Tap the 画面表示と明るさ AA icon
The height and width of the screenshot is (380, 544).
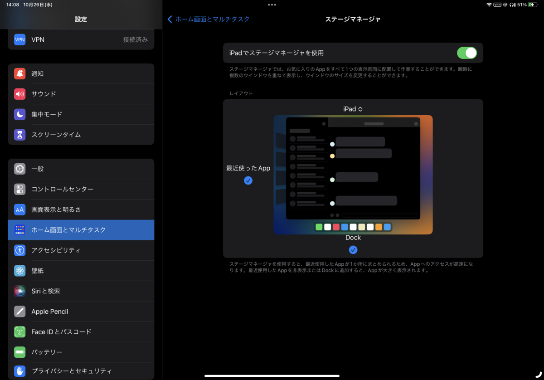click(19, 209)
